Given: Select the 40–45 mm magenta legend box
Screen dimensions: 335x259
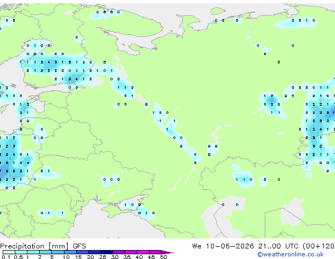Looking at the screenshot, I should [143, 252].
